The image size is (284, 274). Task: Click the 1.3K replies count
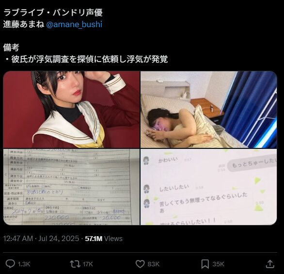[x=24, y=264]
